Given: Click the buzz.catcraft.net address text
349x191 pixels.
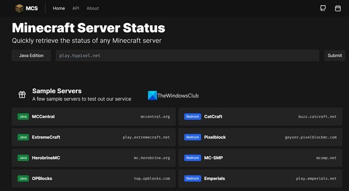Looking at the screenshot, I should pos(318,117).
